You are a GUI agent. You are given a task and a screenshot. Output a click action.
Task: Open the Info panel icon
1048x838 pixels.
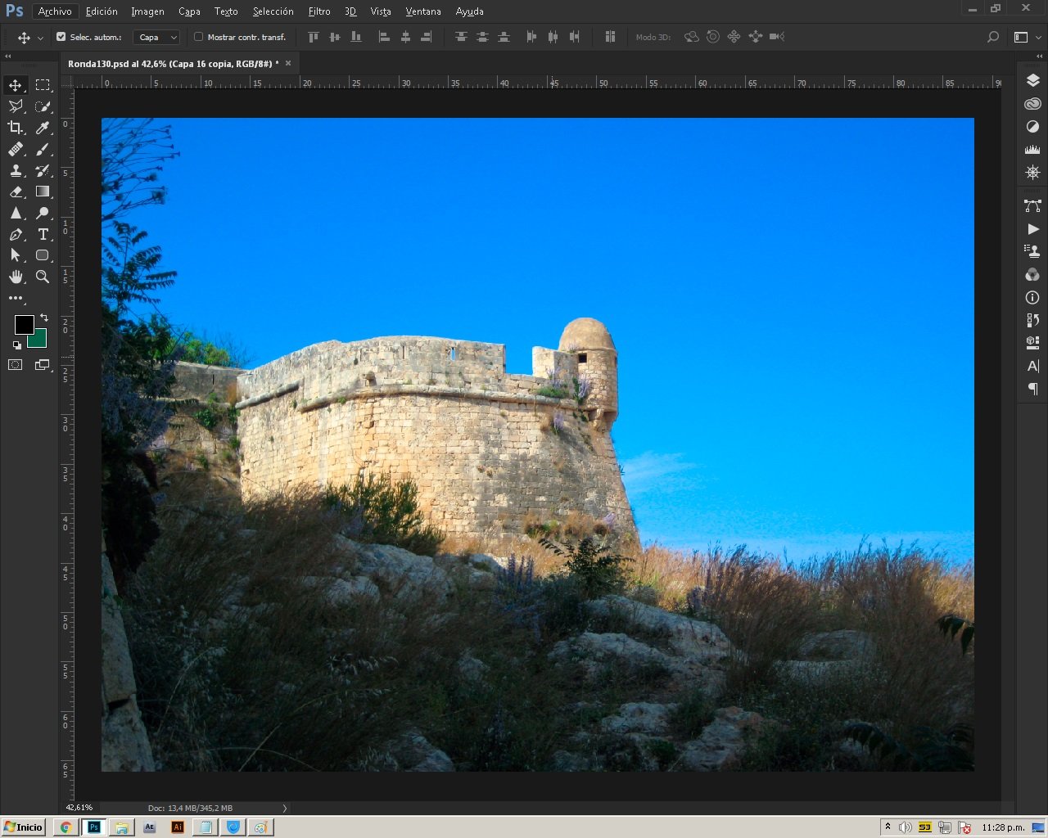pyautogui.click(x=1032, y=298)
